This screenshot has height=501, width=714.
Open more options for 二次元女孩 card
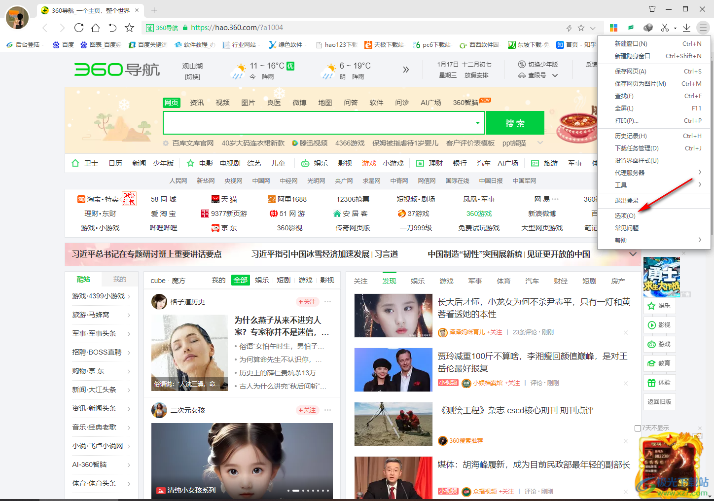328,410
